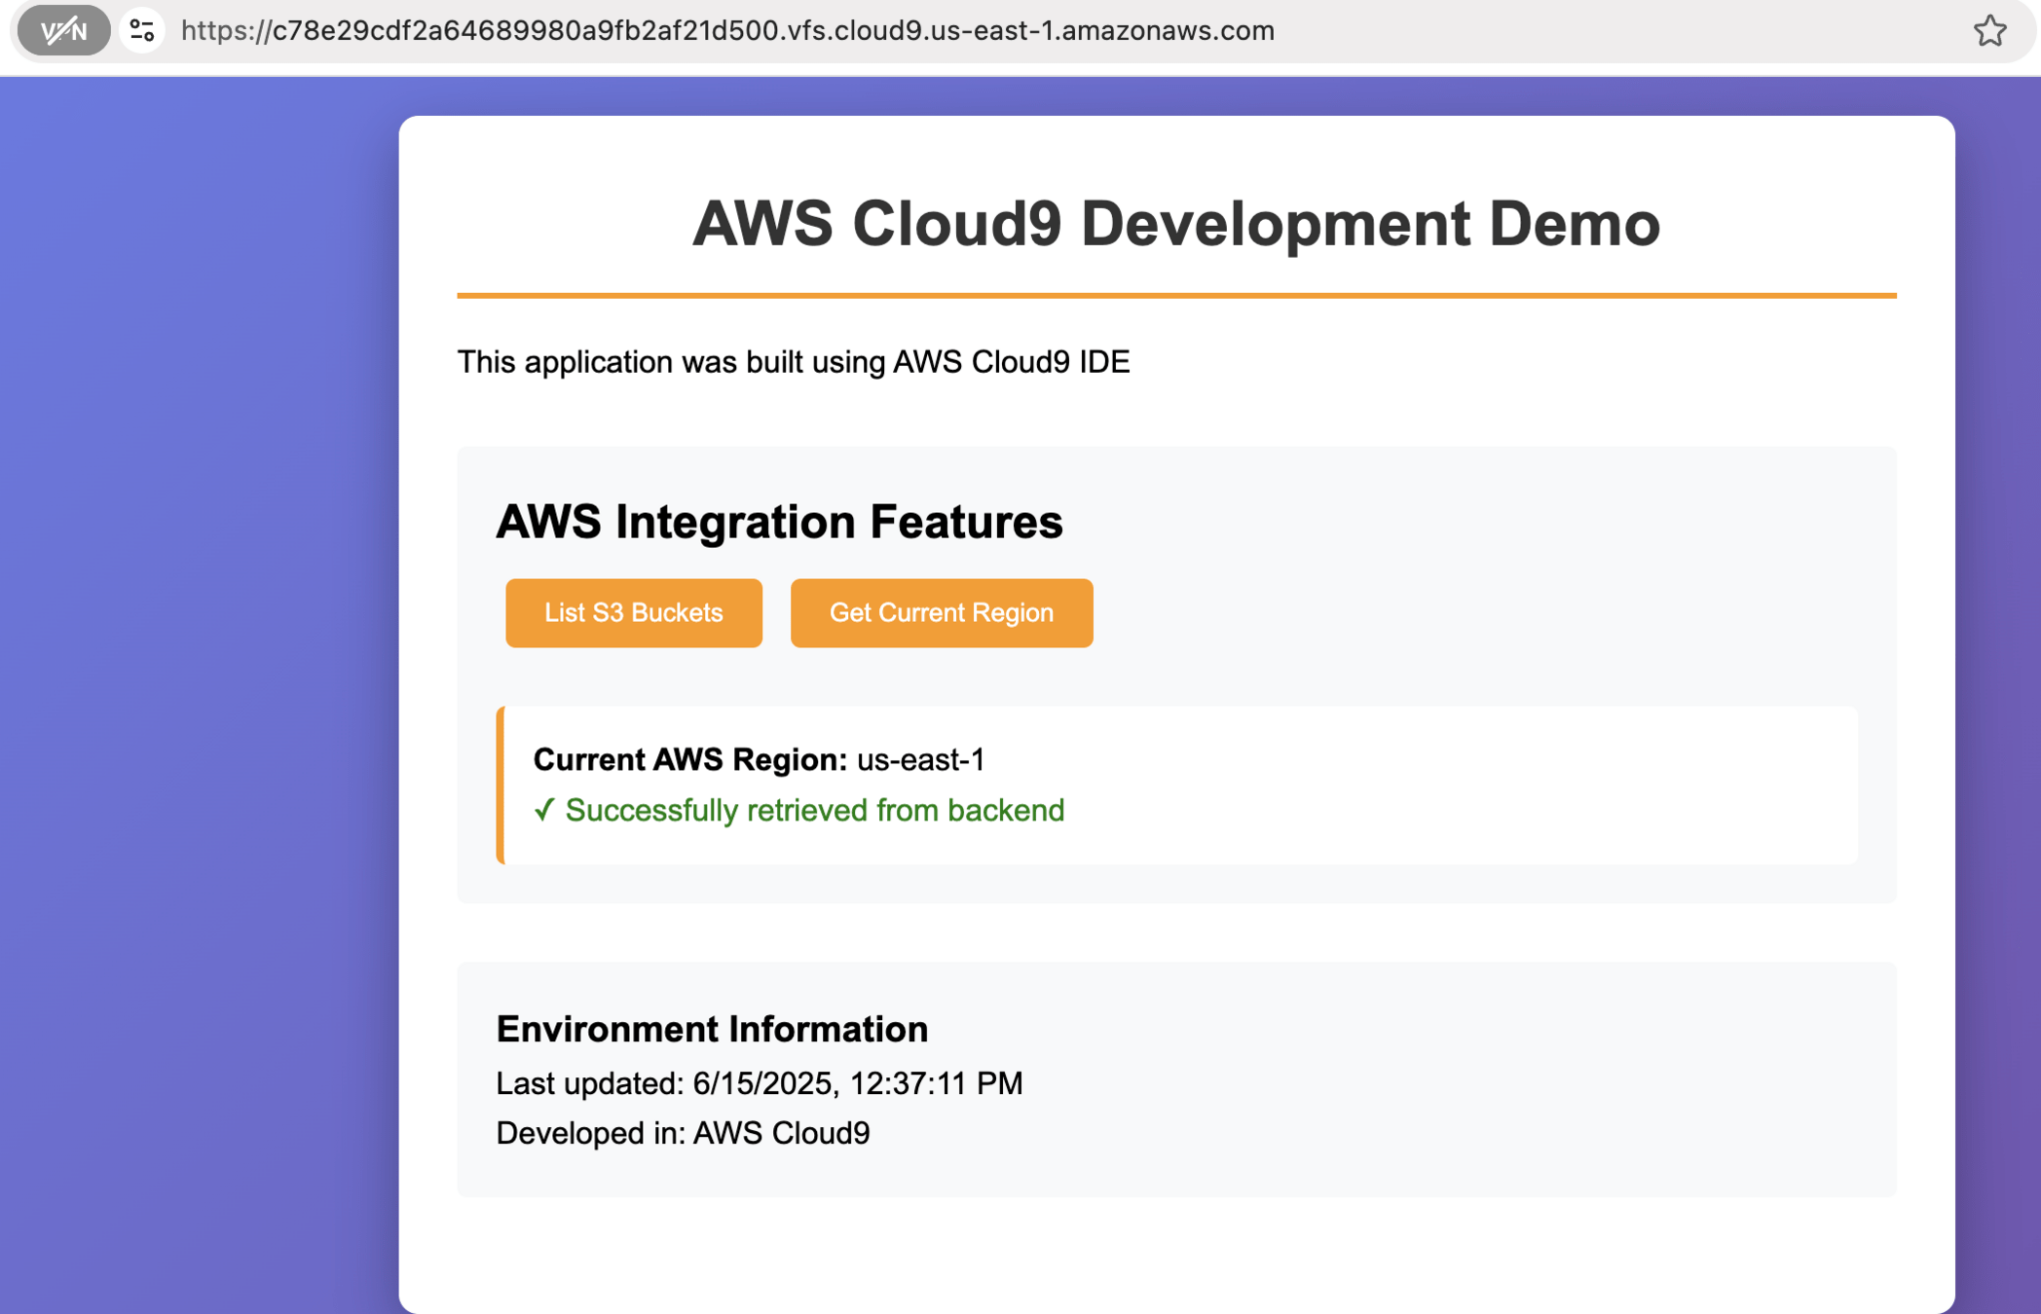The image size is (2041, 1314).
Task: Click the Environment Information heading
Action: (x=712, y=1029)
